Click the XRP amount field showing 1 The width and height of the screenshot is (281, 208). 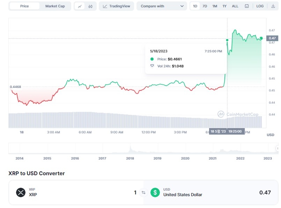(135, 193)
